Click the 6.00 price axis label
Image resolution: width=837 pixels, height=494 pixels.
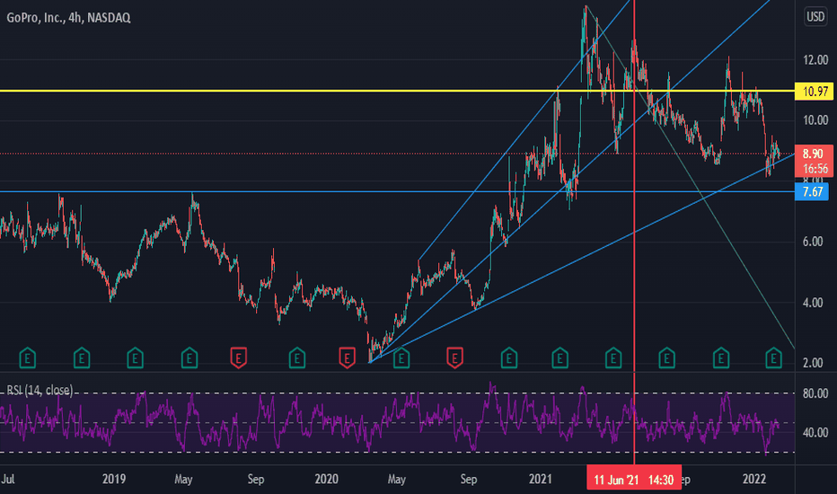pos(813,242)
